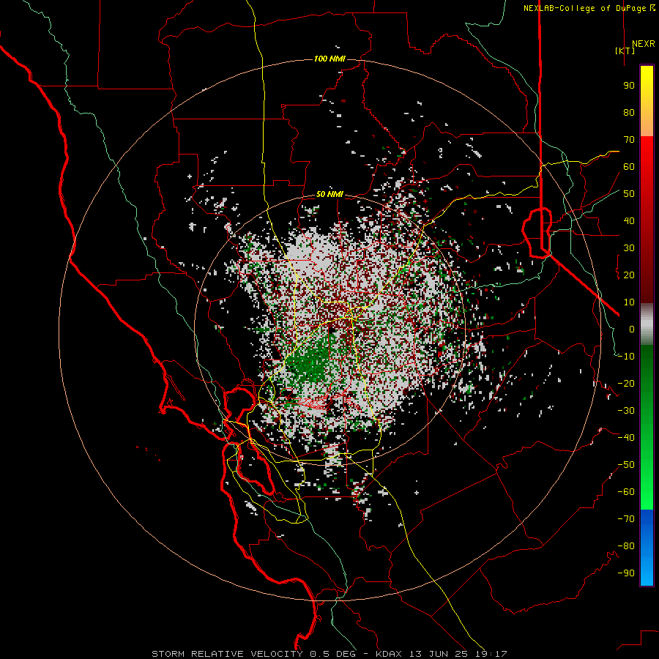Click the positive 30 scale value
The image size is (659, 659).
(629, 248)
